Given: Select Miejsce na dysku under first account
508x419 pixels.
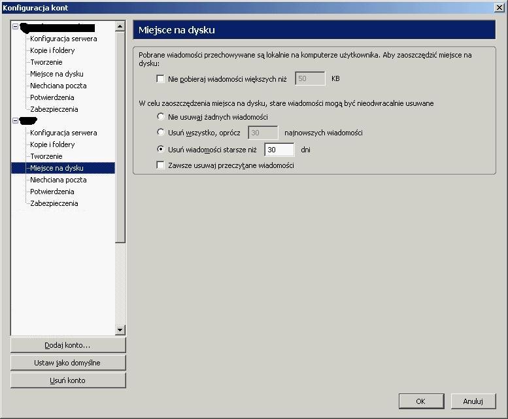Looking at the screenshot, I should coord(57,74).
